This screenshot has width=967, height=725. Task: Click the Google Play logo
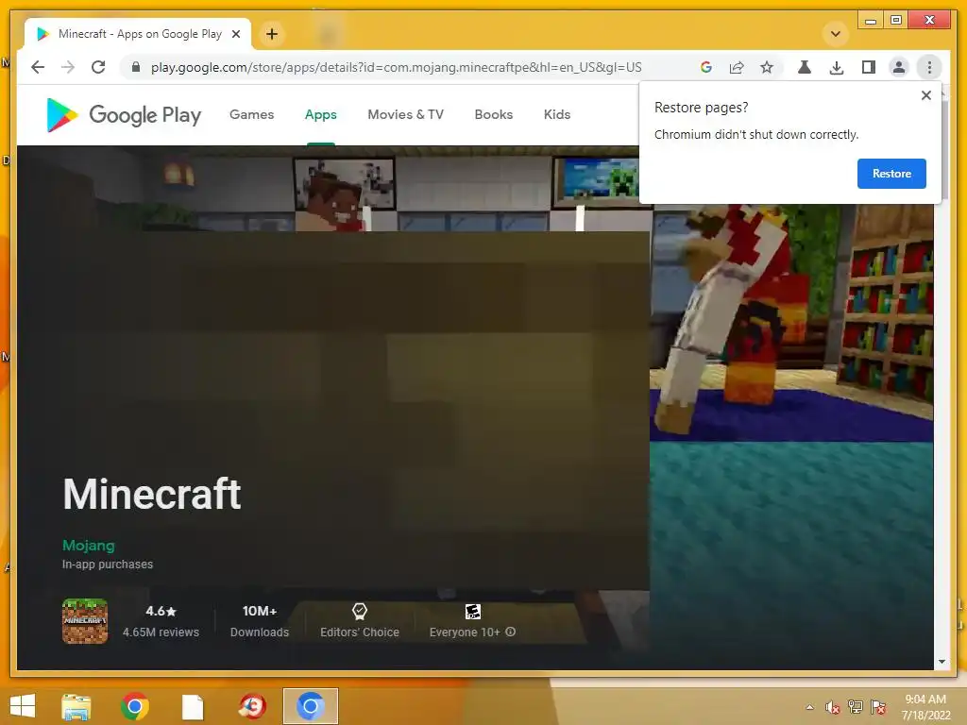pyautogui.click(x=124, y=114)
